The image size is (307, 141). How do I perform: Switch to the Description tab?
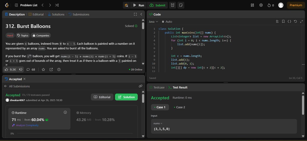pos(15,14)
